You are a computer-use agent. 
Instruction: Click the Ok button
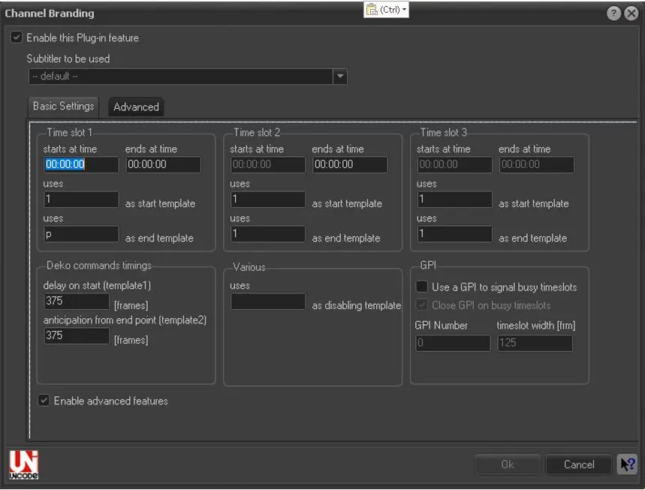507,464
